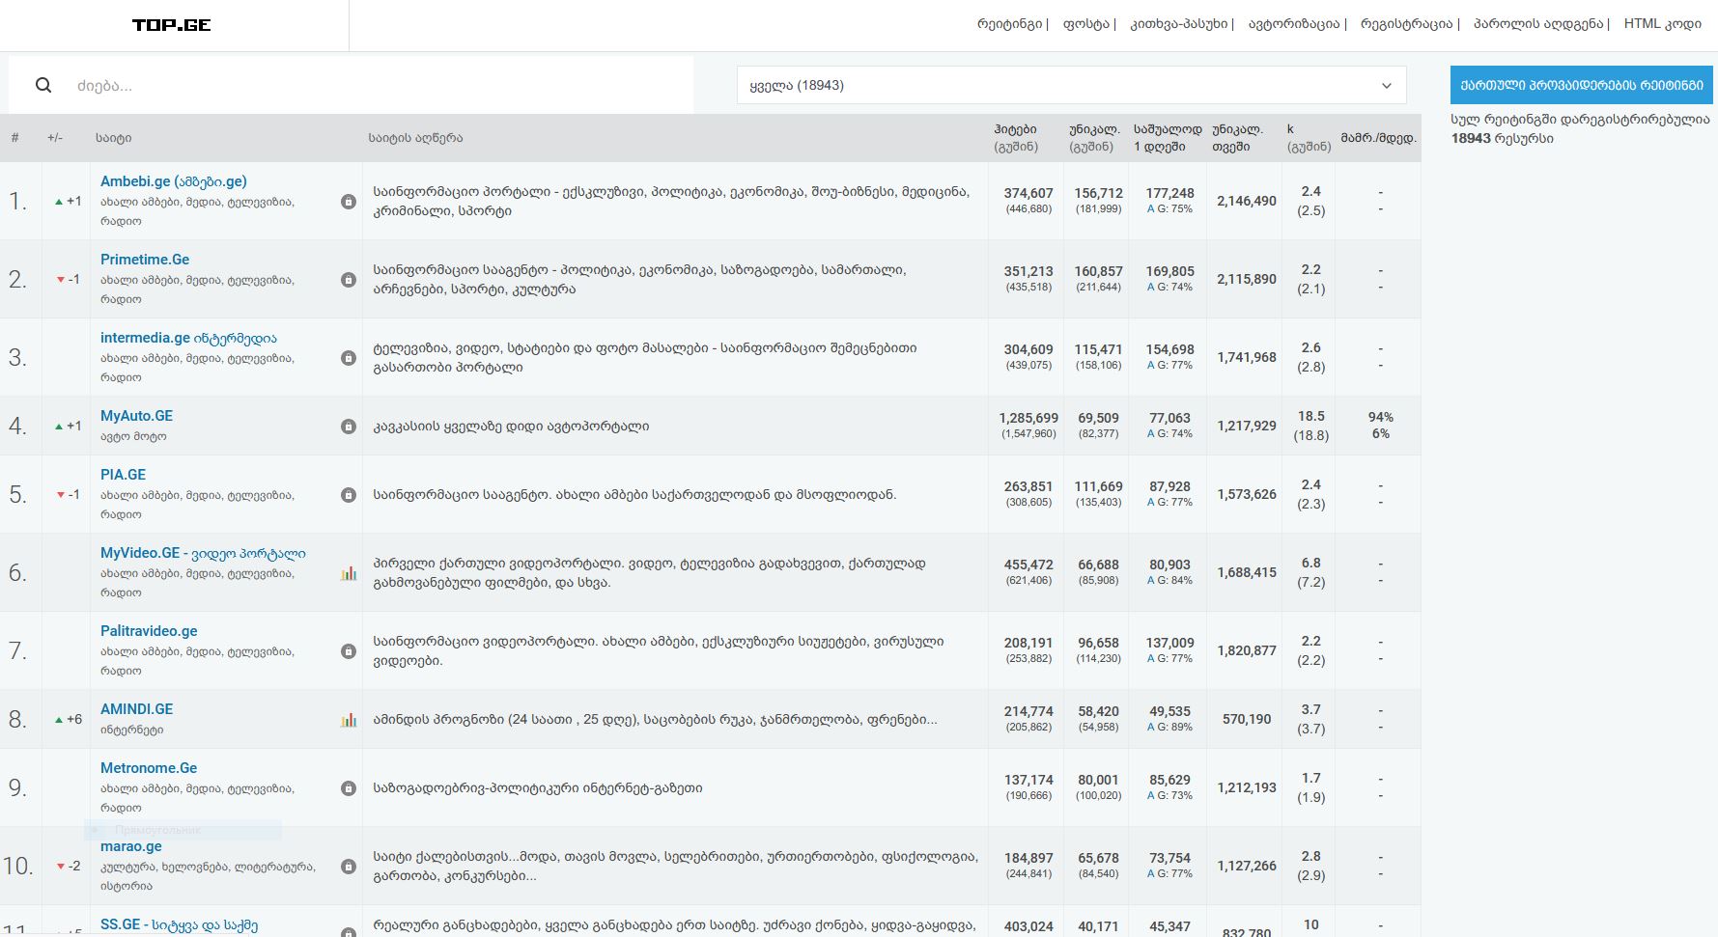
Task: Click the monthly uniques value 570,190
Action: click(1247, 719)
